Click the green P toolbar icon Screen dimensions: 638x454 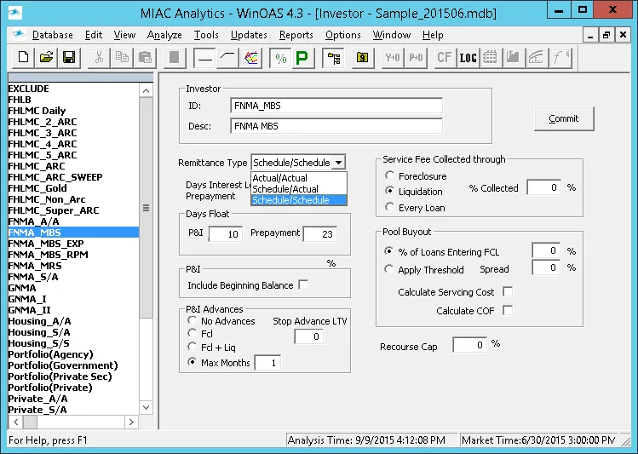point(302,58)
